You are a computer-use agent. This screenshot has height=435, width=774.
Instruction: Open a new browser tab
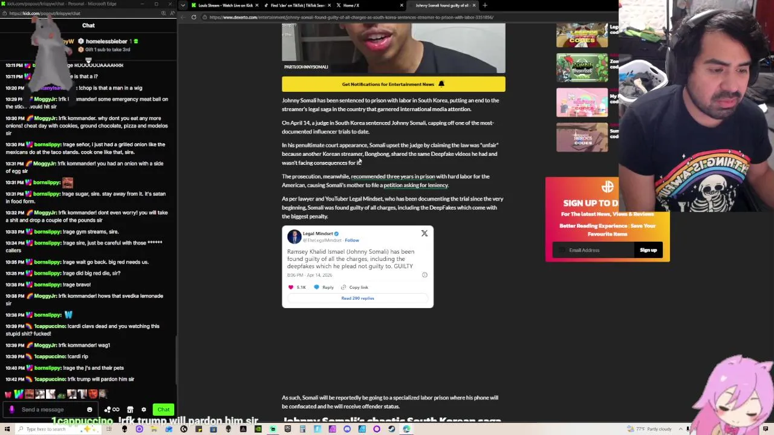coord(484,5)
